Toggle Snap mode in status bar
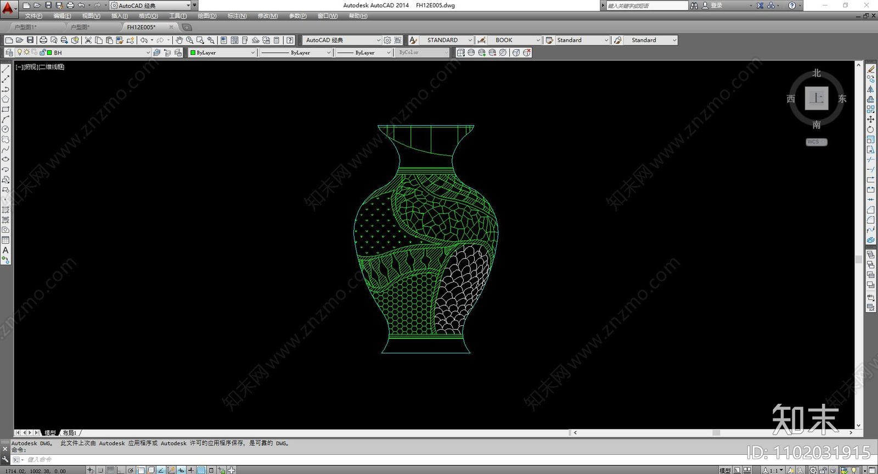Viewport: 878px width, 474px height. (x=101, y=470)
